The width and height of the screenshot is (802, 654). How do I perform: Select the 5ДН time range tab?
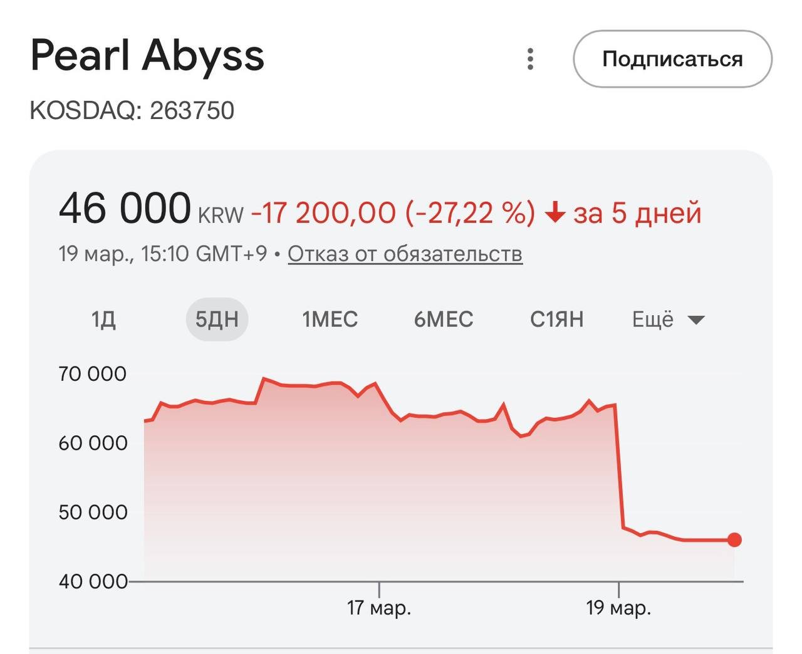pos(217,319)
